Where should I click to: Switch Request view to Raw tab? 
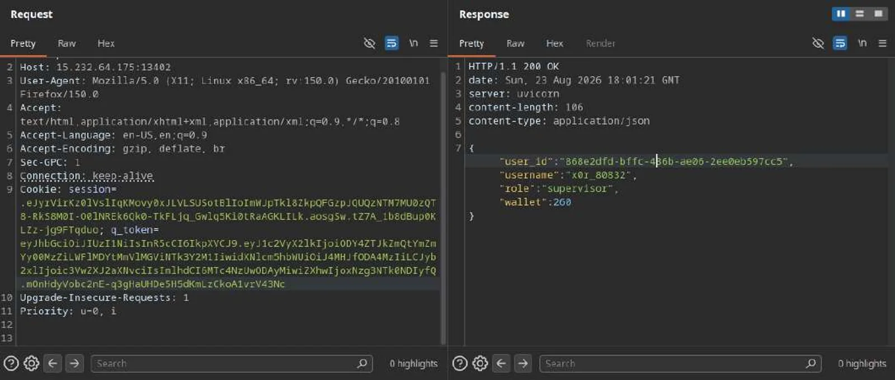coord(67,44)
